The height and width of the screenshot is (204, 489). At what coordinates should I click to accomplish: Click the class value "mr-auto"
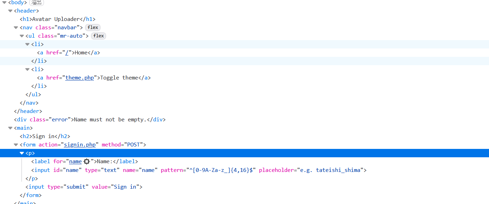[x=71, y=36]
